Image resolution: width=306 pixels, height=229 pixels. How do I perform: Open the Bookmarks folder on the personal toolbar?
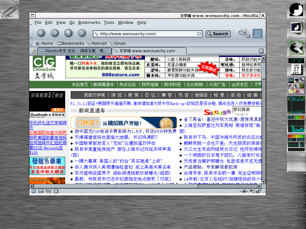tap(71, 43)
